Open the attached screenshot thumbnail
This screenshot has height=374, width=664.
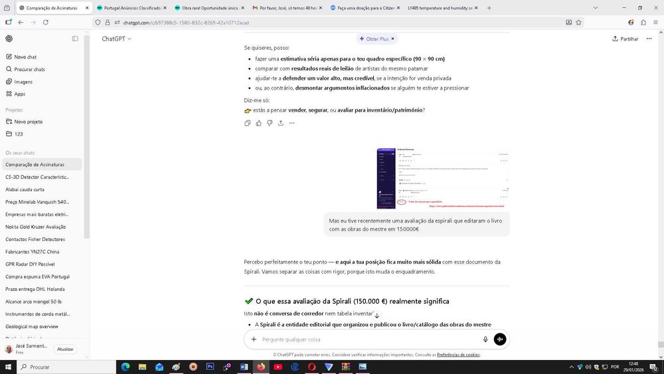(443, 178)
